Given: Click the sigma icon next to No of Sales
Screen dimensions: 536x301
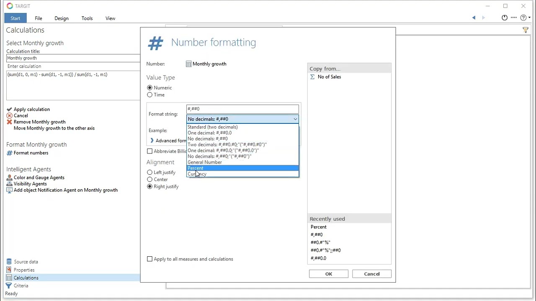Looking at the screenshot, I should pos(312,77).
